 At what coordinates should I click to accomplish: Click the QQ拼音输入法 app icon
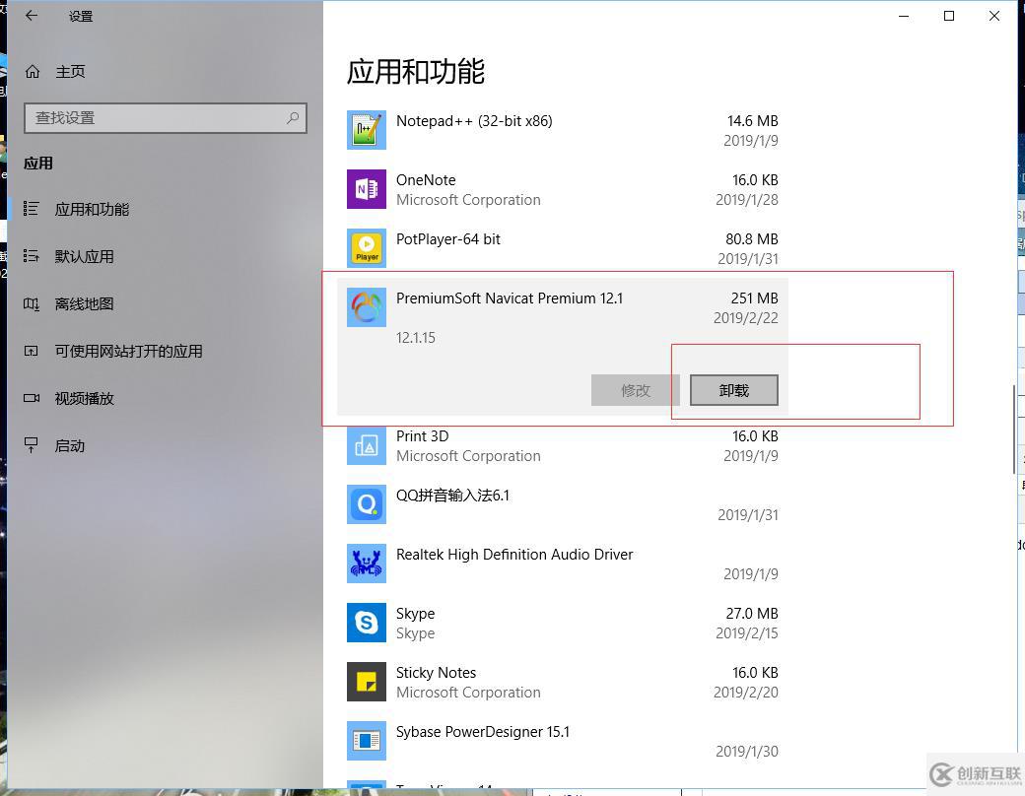366,503
